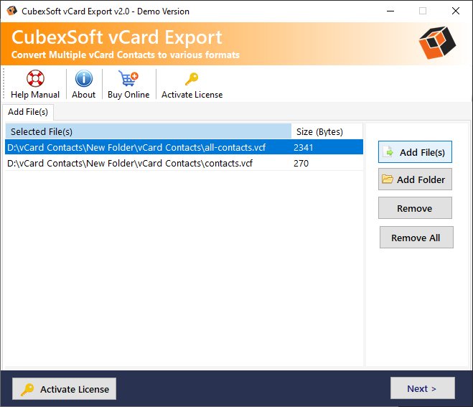The width and height of the screenshot is (473, 407).
Task: Click the folder icon on Add Folder button
Action: point(388,179)
